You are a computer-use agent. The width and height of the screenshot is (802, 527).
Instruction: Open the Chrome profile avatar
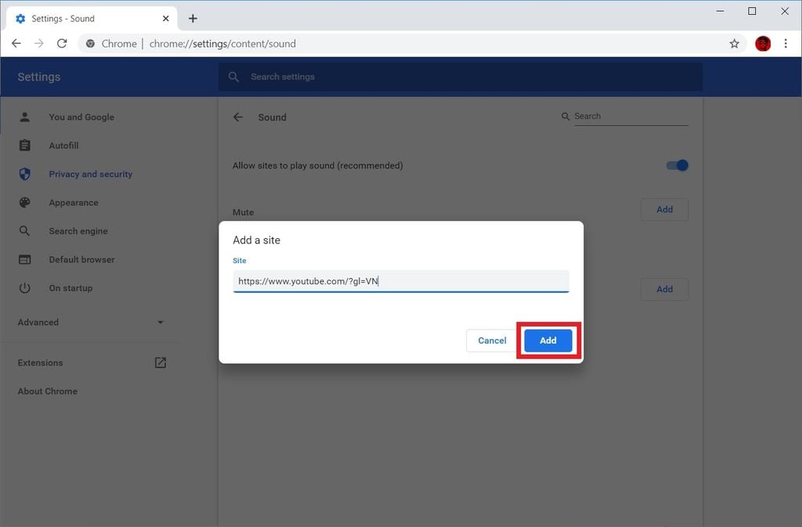tap(763, 44)
